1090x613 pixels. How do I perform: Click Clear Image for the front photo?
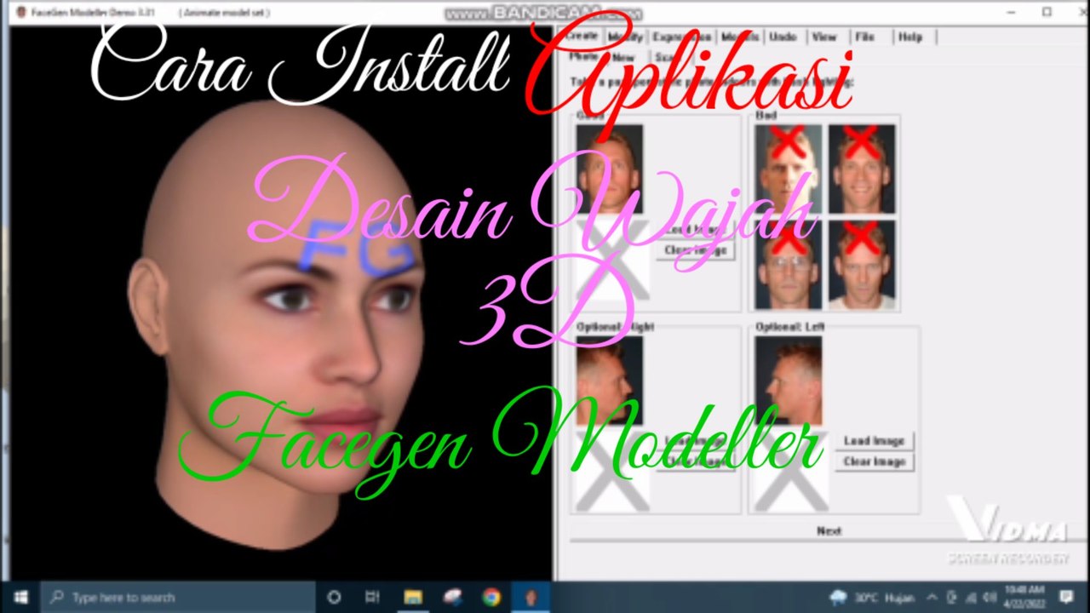tap(696, 250)
